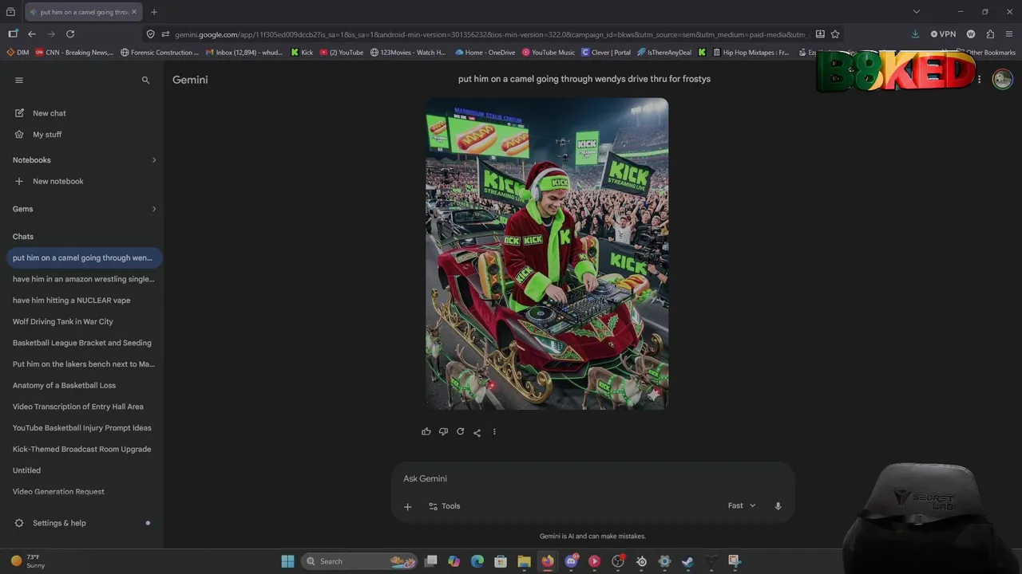
Task: Open the Gemini account avatar
Action: click(x=1002, y=79)
